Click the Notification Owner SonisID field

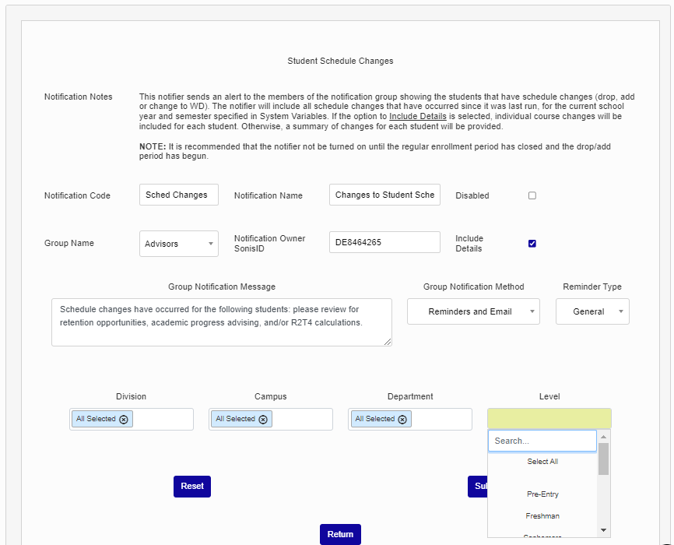[384, 242]
